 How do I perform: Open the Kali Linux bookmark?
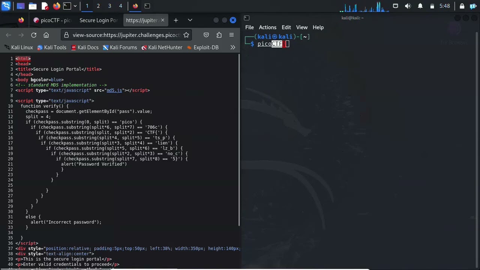(19, 47)
